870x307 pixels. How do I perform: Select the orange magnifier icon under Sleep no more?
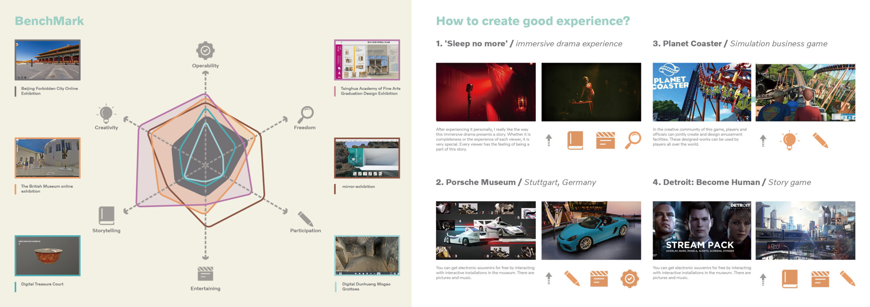[x=633, y=140]
